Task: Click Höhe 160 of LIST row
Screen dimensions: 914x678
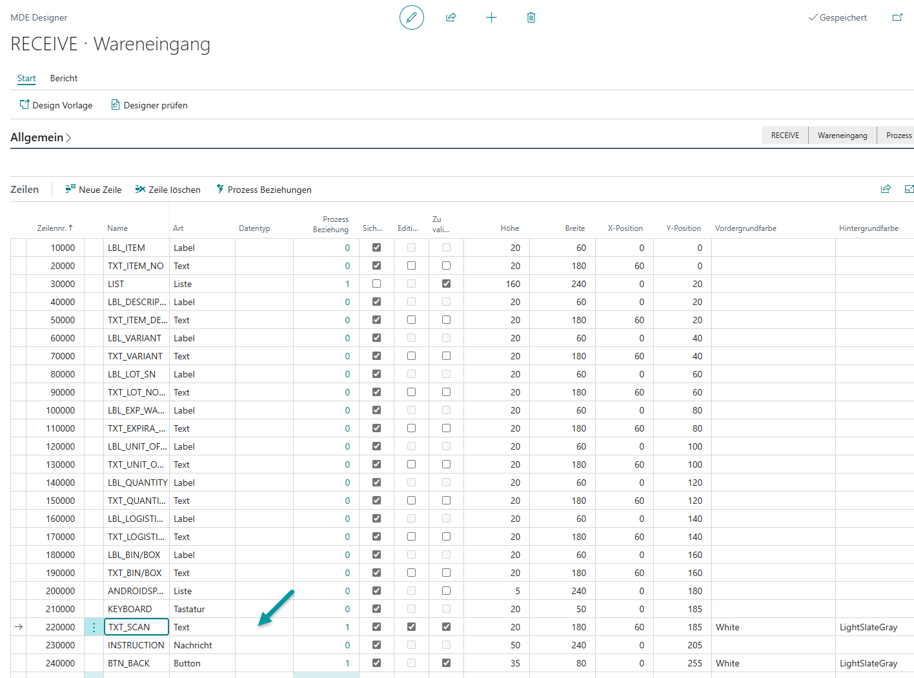Action: (513, 284)
